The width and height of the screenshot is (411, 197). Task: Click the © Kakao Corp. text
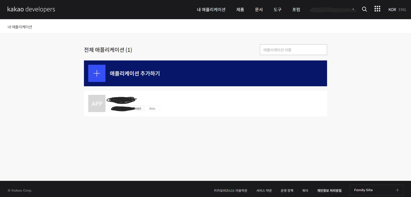pos(20,190)
